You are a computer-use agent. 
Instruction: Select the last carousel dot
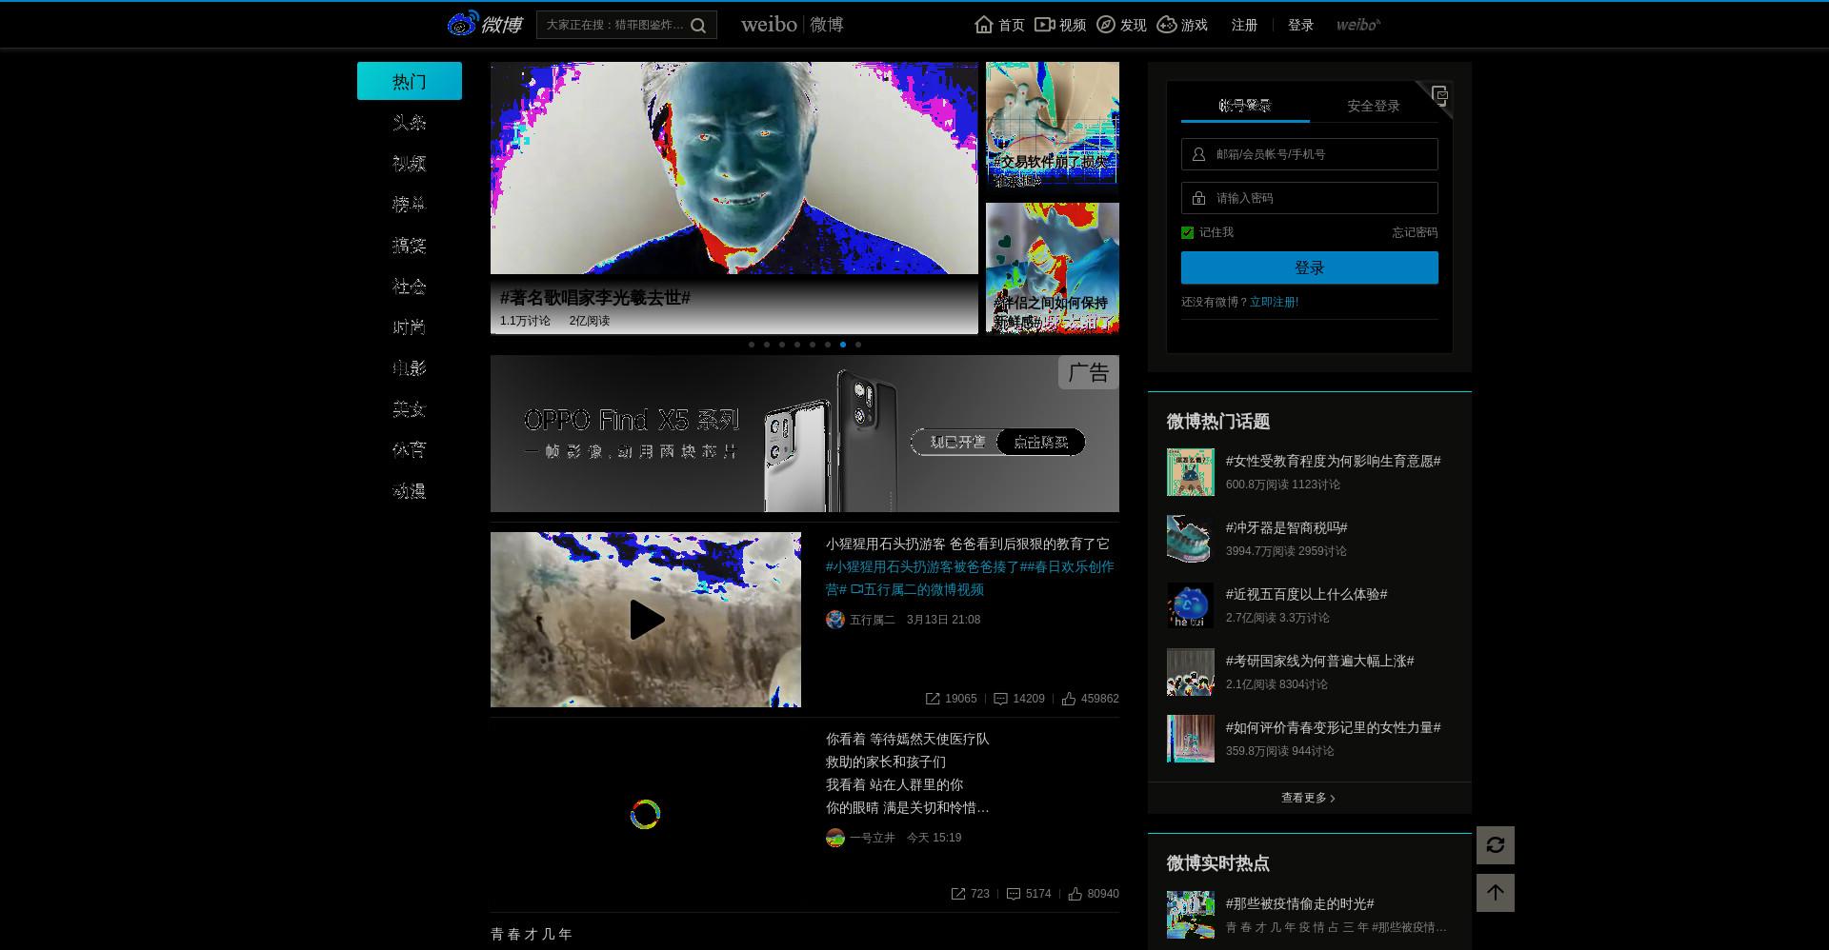(858, 345)
